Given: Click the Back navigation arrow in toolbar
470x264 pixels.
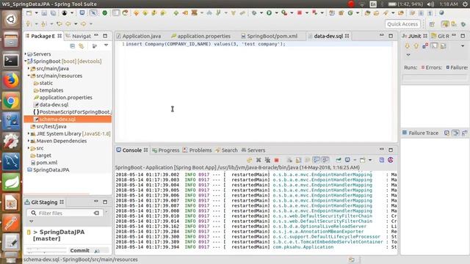Looking at the screenshot, I should click(68, 23).
